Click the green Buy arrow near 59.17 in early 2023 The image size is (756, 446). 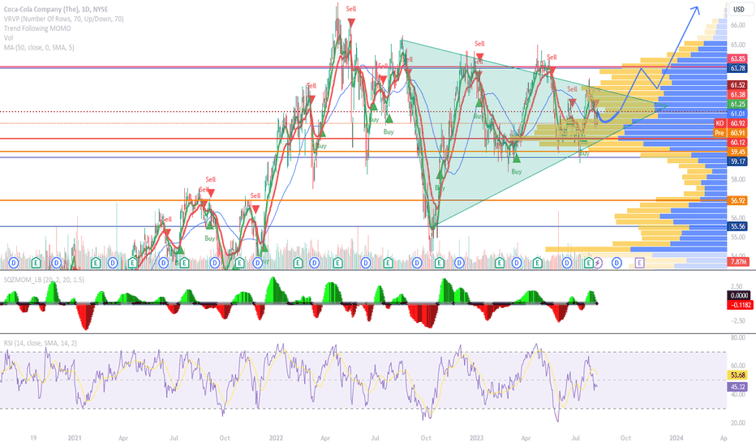tap(517, 157)
